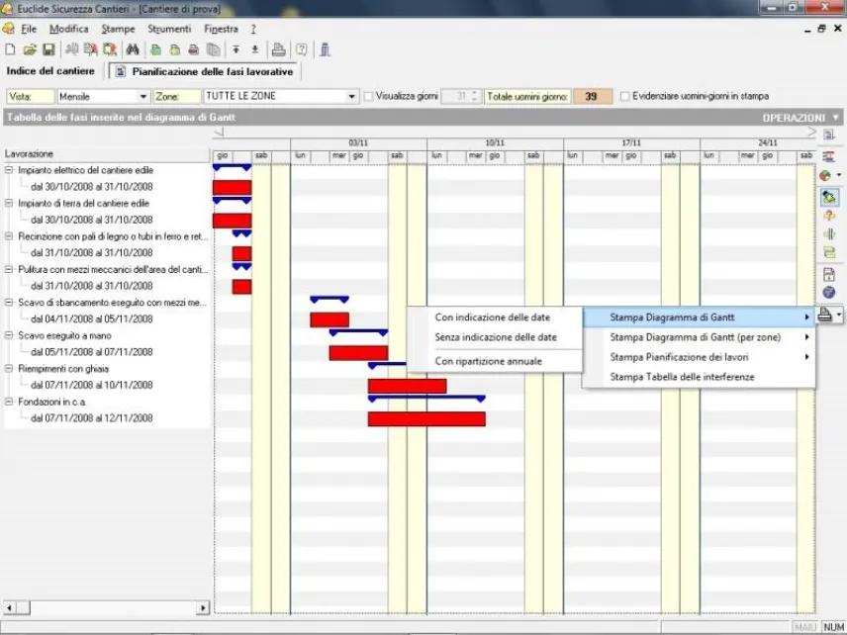This screenshot has height=635, width=847.
Task: Click the printer icon in top toolbar
Action: (278, 49)
